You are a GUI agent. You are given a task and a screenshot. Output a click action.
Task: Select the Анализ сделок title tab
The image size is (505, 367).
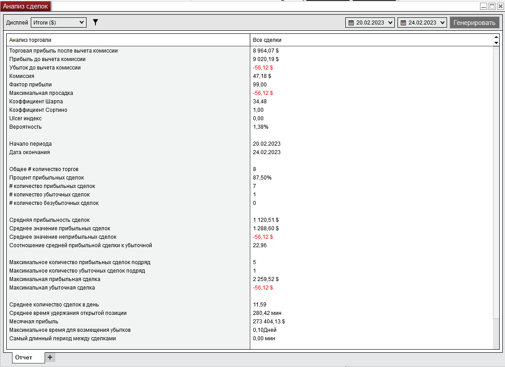pyautogui.click(x=25, y=6)
